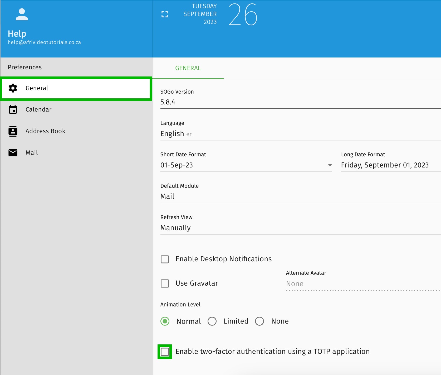Image resolution: width=441 pixels, height=375 pixels.
Task: Click the fullscreen expand icon
Action: [165, 14]
